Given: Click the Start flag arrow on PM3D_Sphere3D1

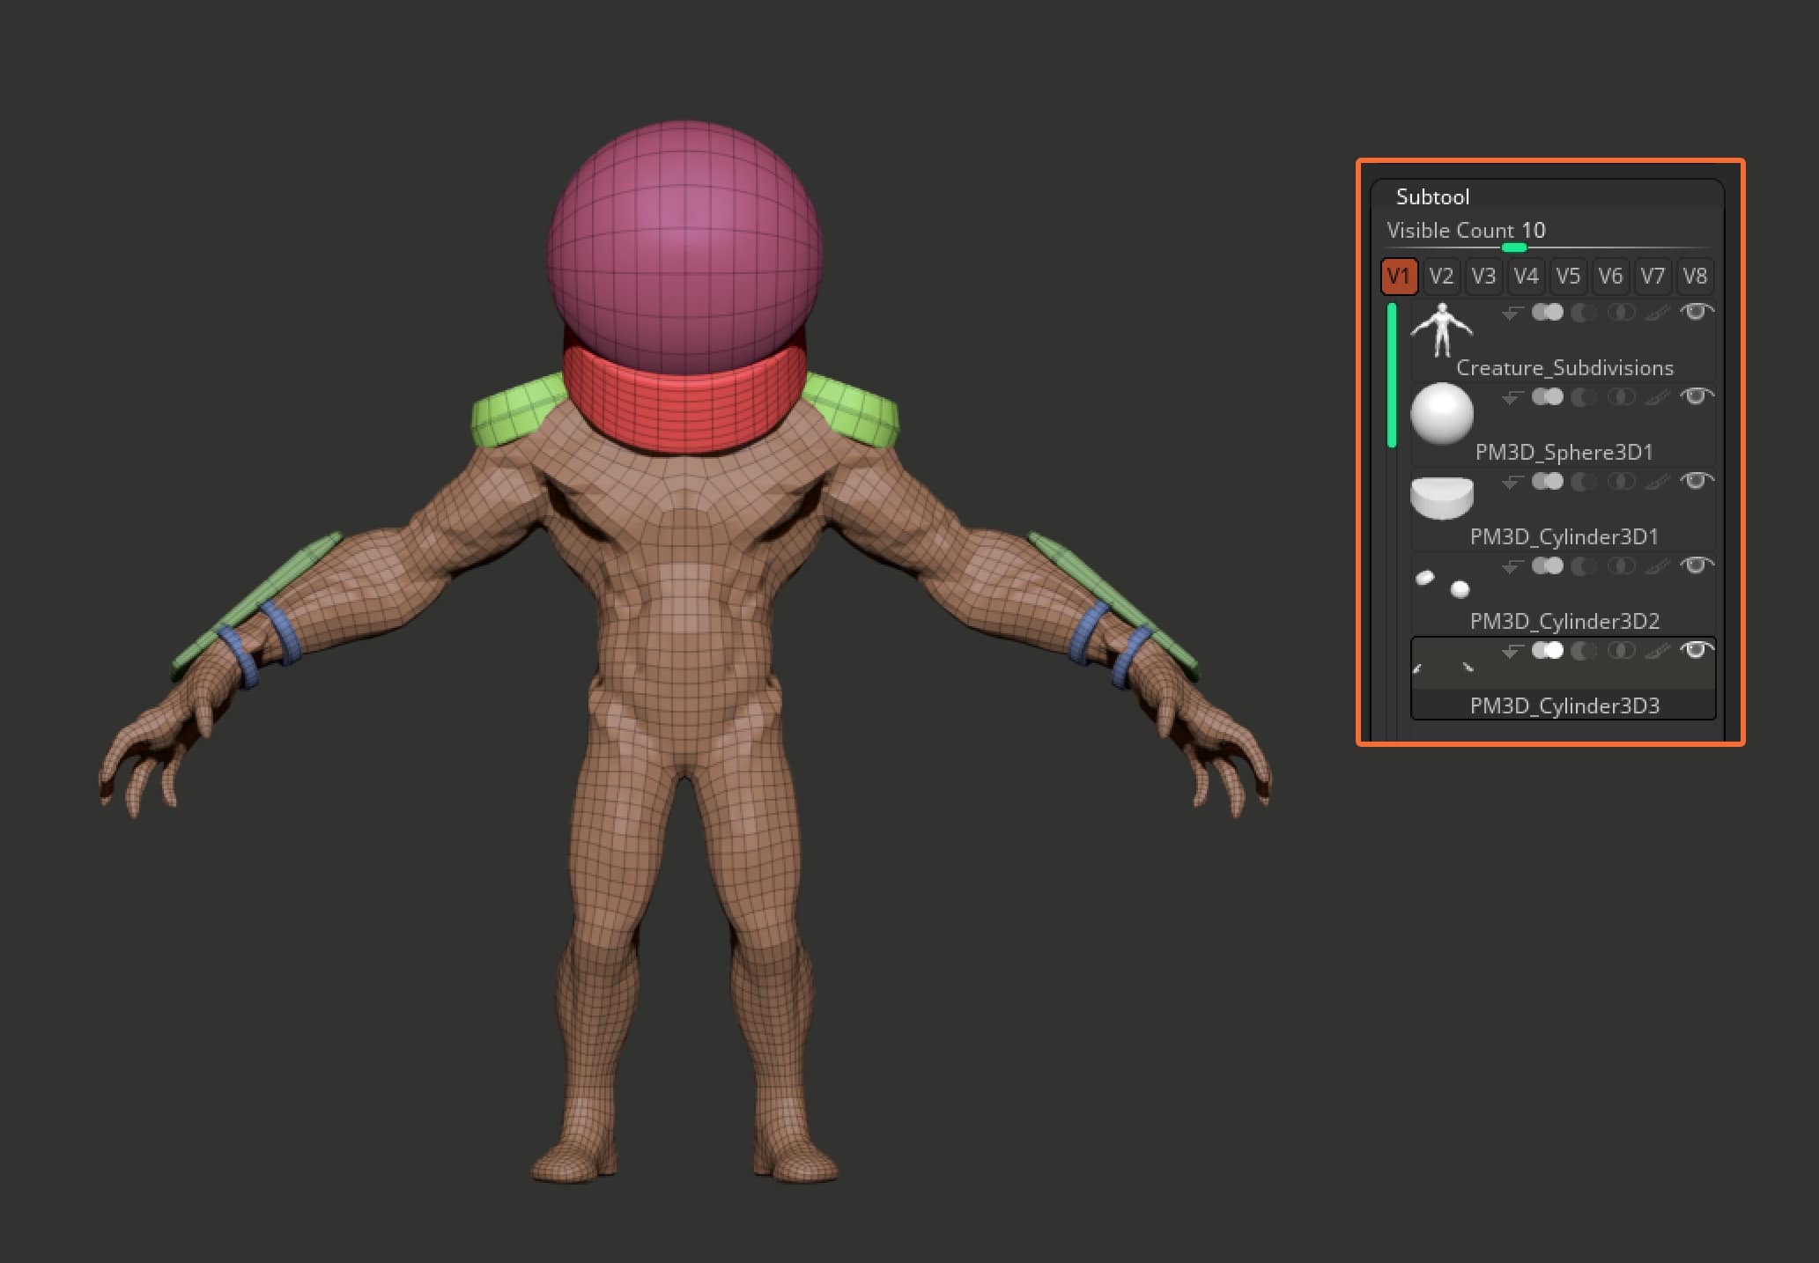Looking at the screenshot, I should (x=1512, y=397).
